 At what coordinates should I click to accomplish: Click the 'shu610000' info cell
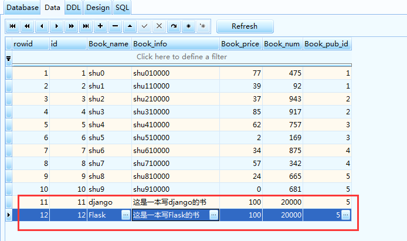coord(176,151)
